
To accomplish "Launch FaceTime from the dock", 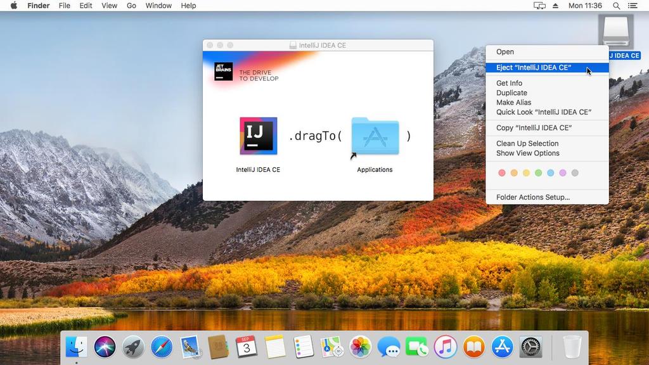I will click(417, 347).
